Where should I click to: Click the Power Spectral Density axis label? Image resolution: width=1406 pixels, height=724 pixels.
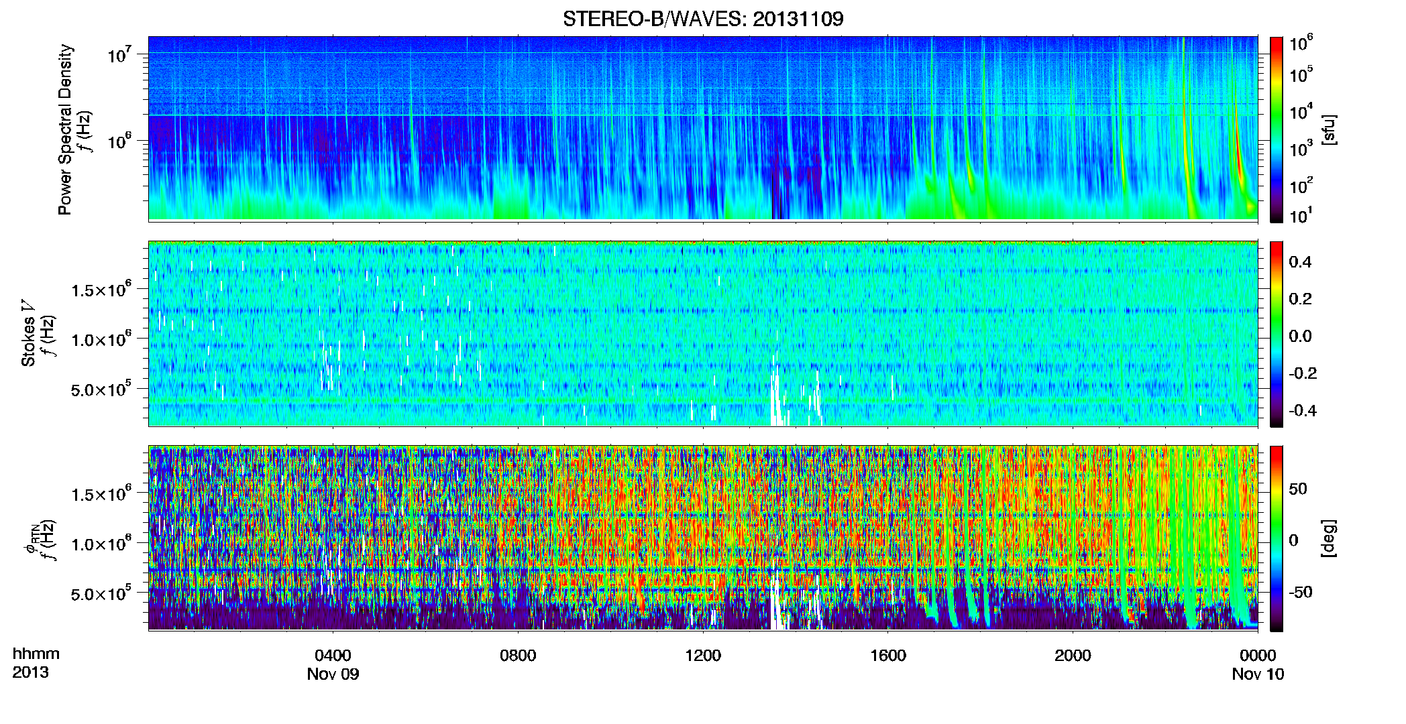[x=65, y=129]
